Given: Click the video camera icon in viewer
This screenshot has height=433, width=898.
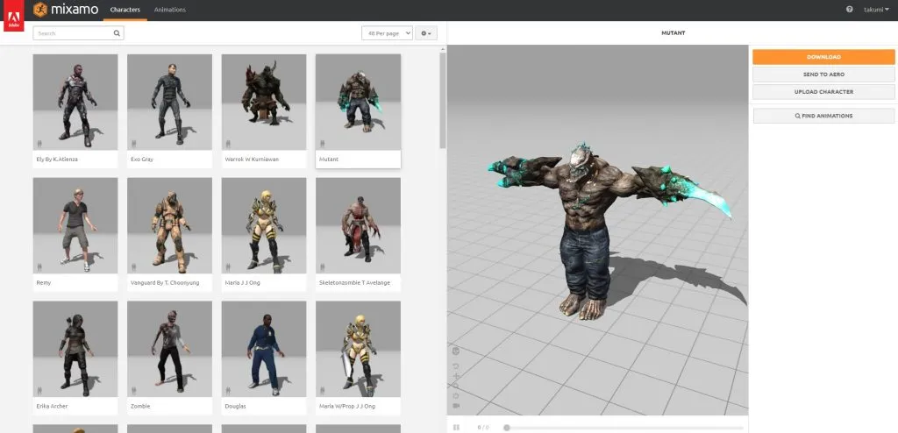Looking at the screenshot, I should pos(456,406).
